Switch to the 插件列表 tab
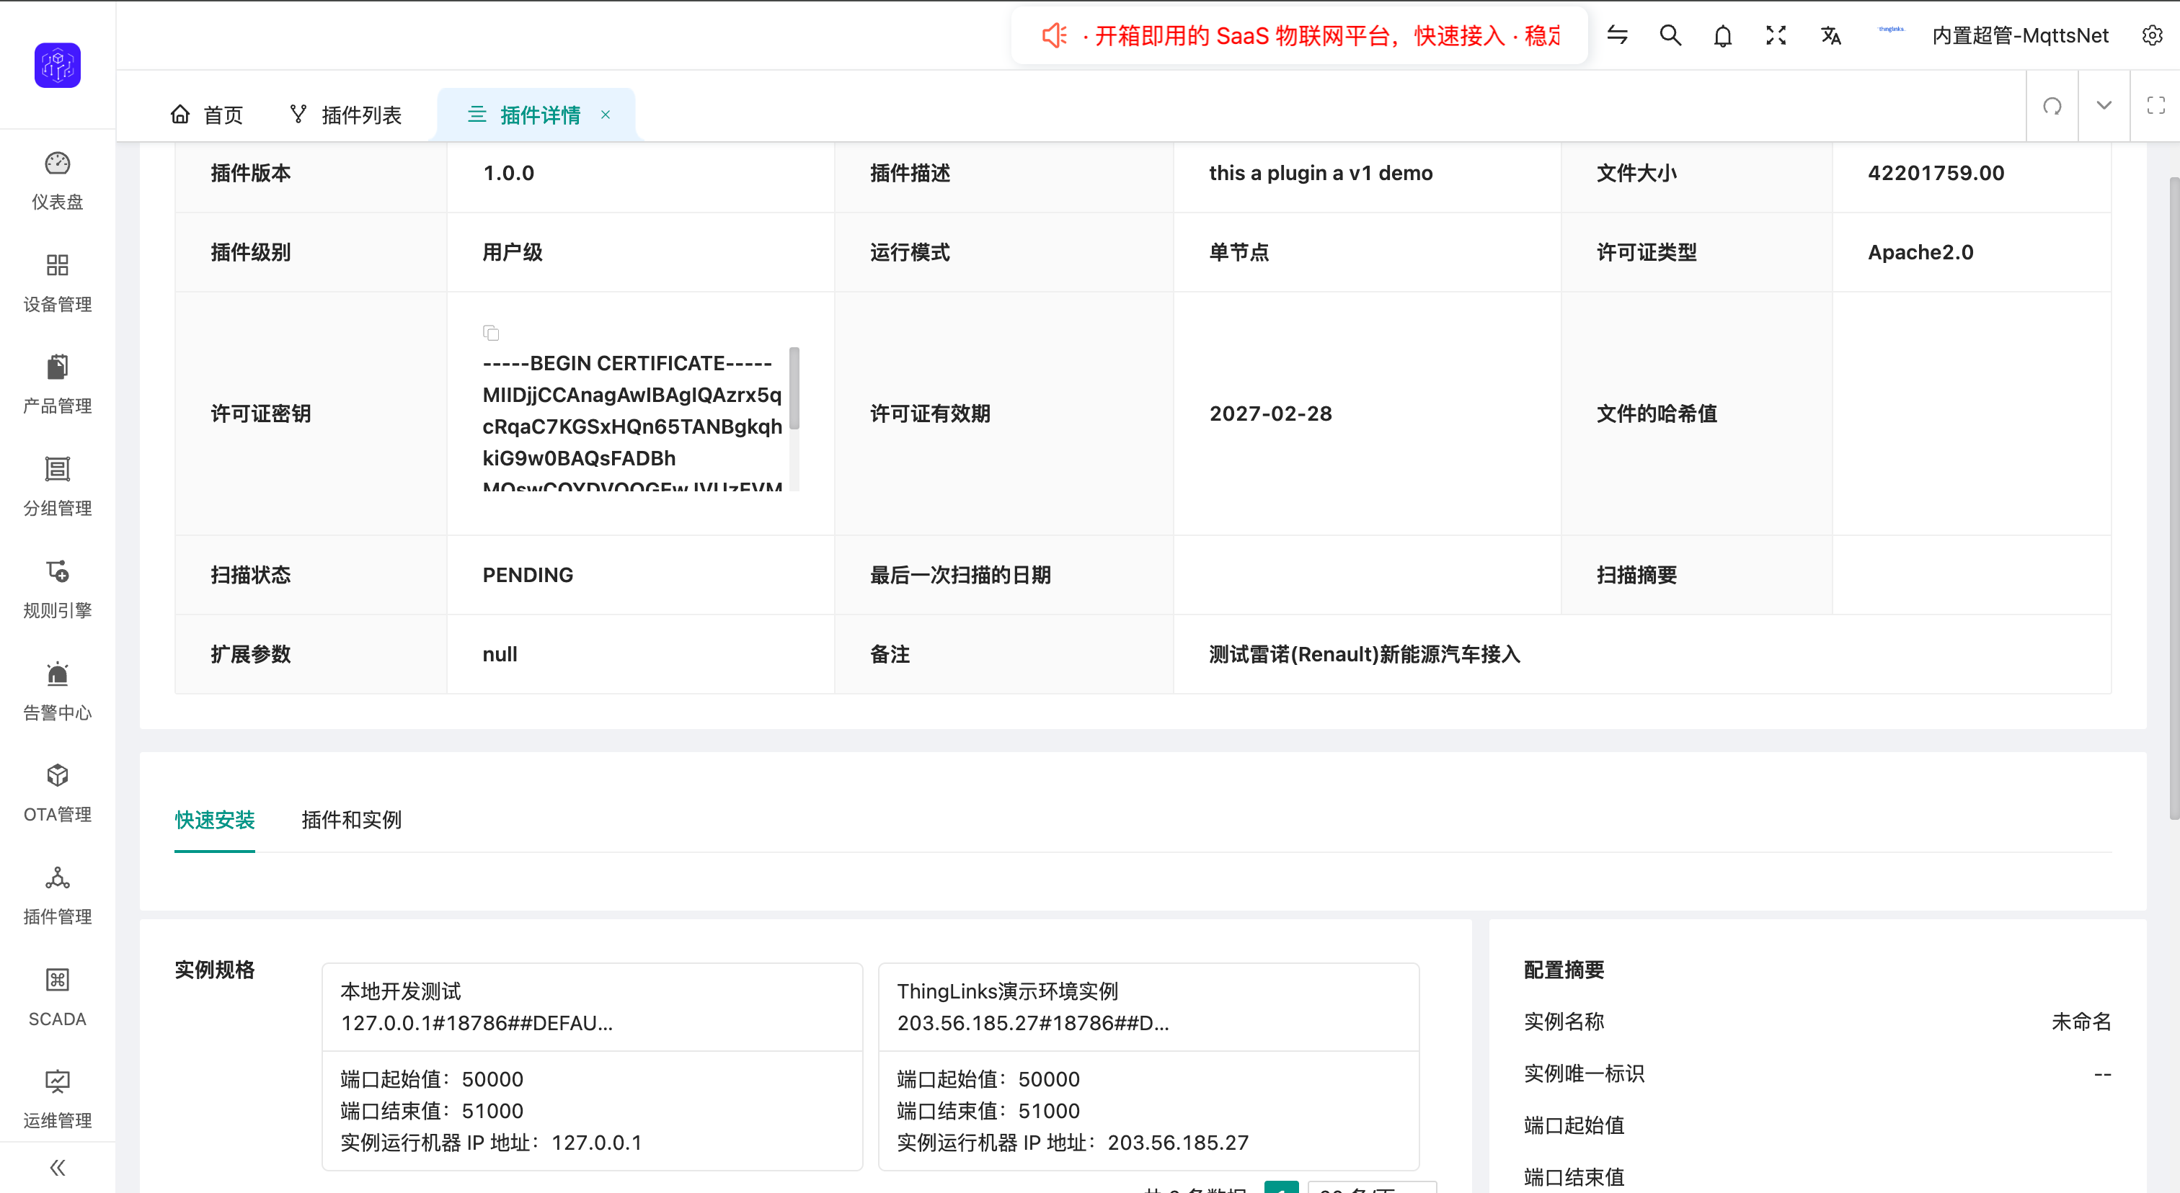2180x1193 pixels. click(345, 114)
